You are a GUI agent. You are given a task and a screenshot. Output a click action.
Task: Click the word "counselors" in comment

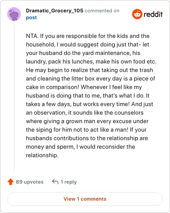[x=129, y=112]
